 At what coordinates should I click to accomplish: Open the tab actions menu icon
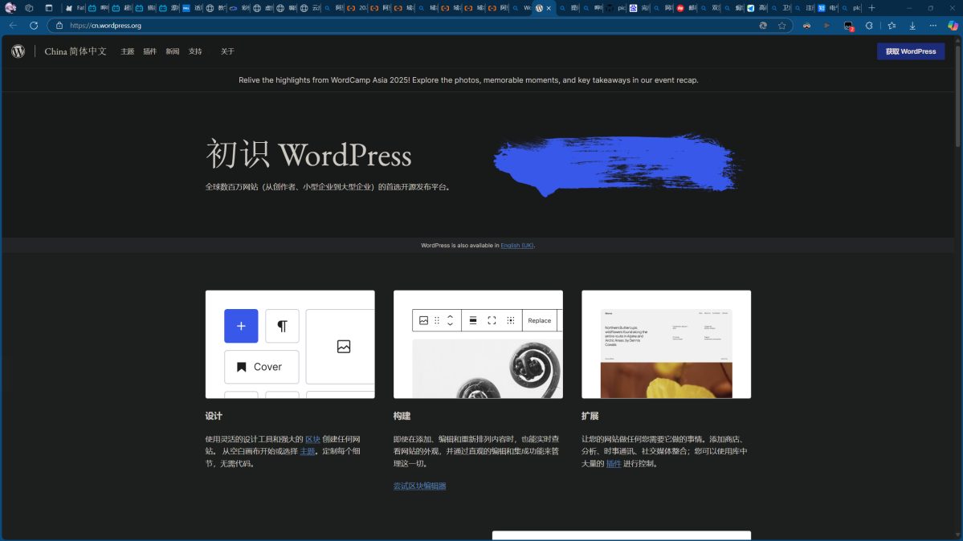pyautogui.click(x=48, y=8)
